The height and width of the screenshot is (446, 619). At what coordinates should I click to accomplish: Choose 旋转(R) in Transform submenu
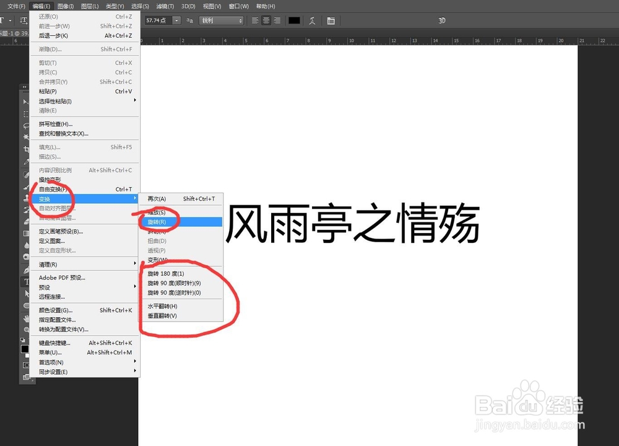[181, 222]
